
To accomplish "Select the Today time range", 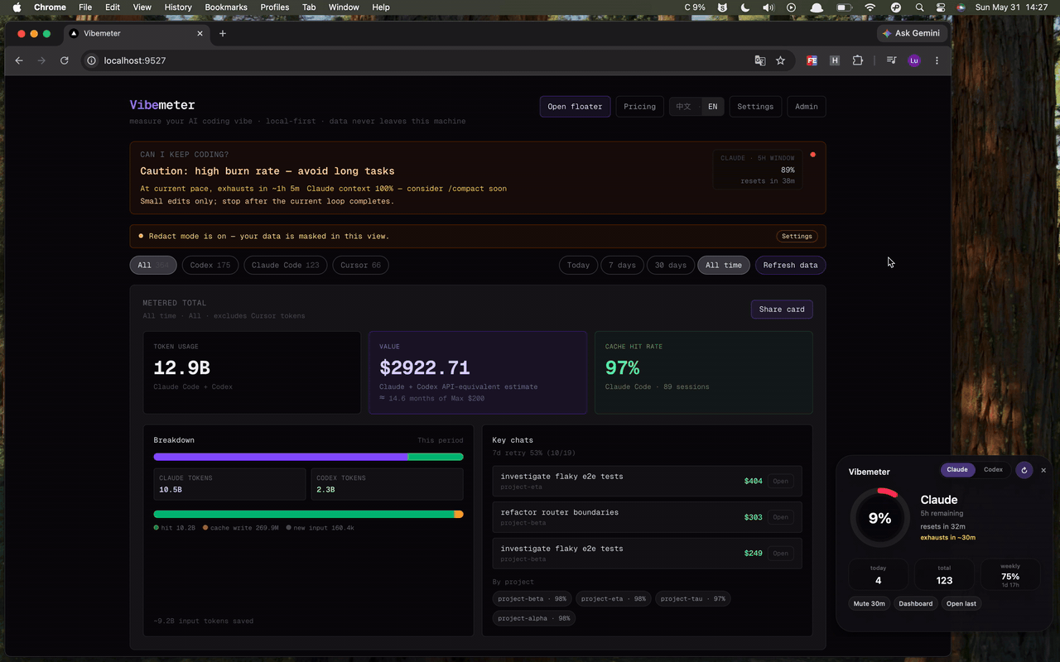I will pyautogui.click(x=578, y=265).
